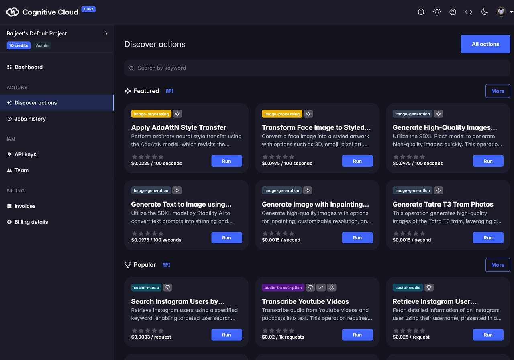Report a bug using the bug icon
This screenshot has width=514, height=360.
tap(420, 12)
